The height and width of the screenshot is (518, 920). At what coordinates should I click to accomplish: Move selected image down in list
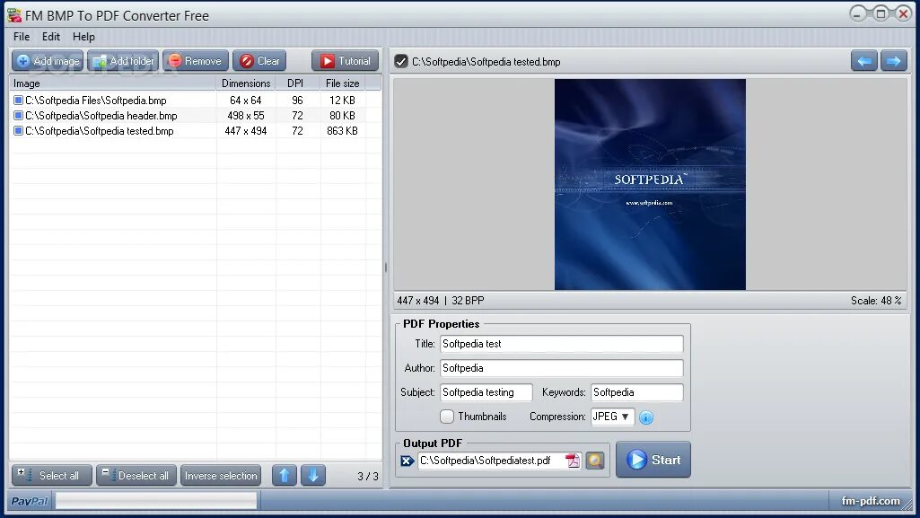[313, 475]
